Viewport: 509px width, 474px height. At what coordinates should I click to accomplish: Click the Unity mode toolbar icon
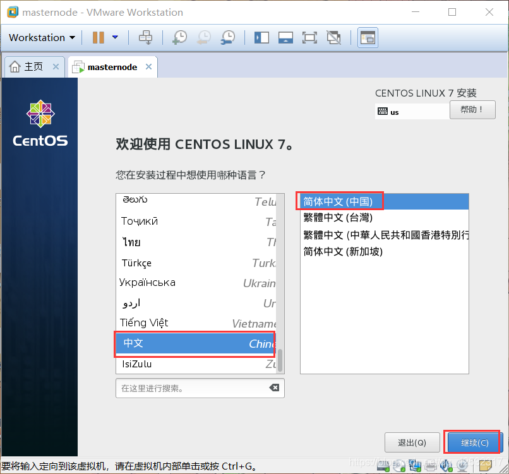[x=333, y=38]
